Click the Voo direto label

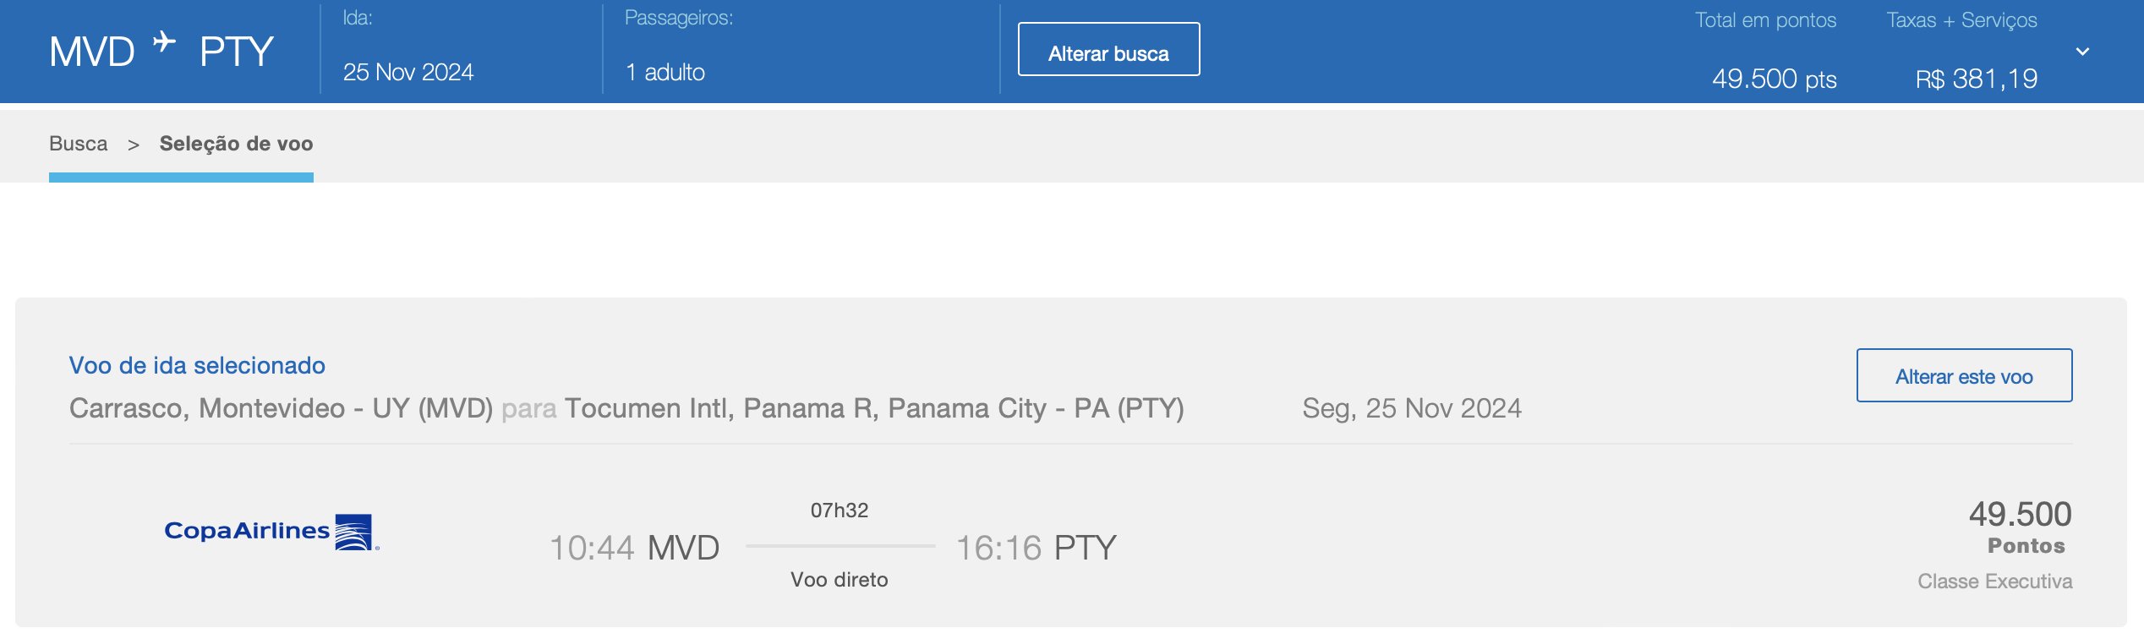[x=839, y=580]
